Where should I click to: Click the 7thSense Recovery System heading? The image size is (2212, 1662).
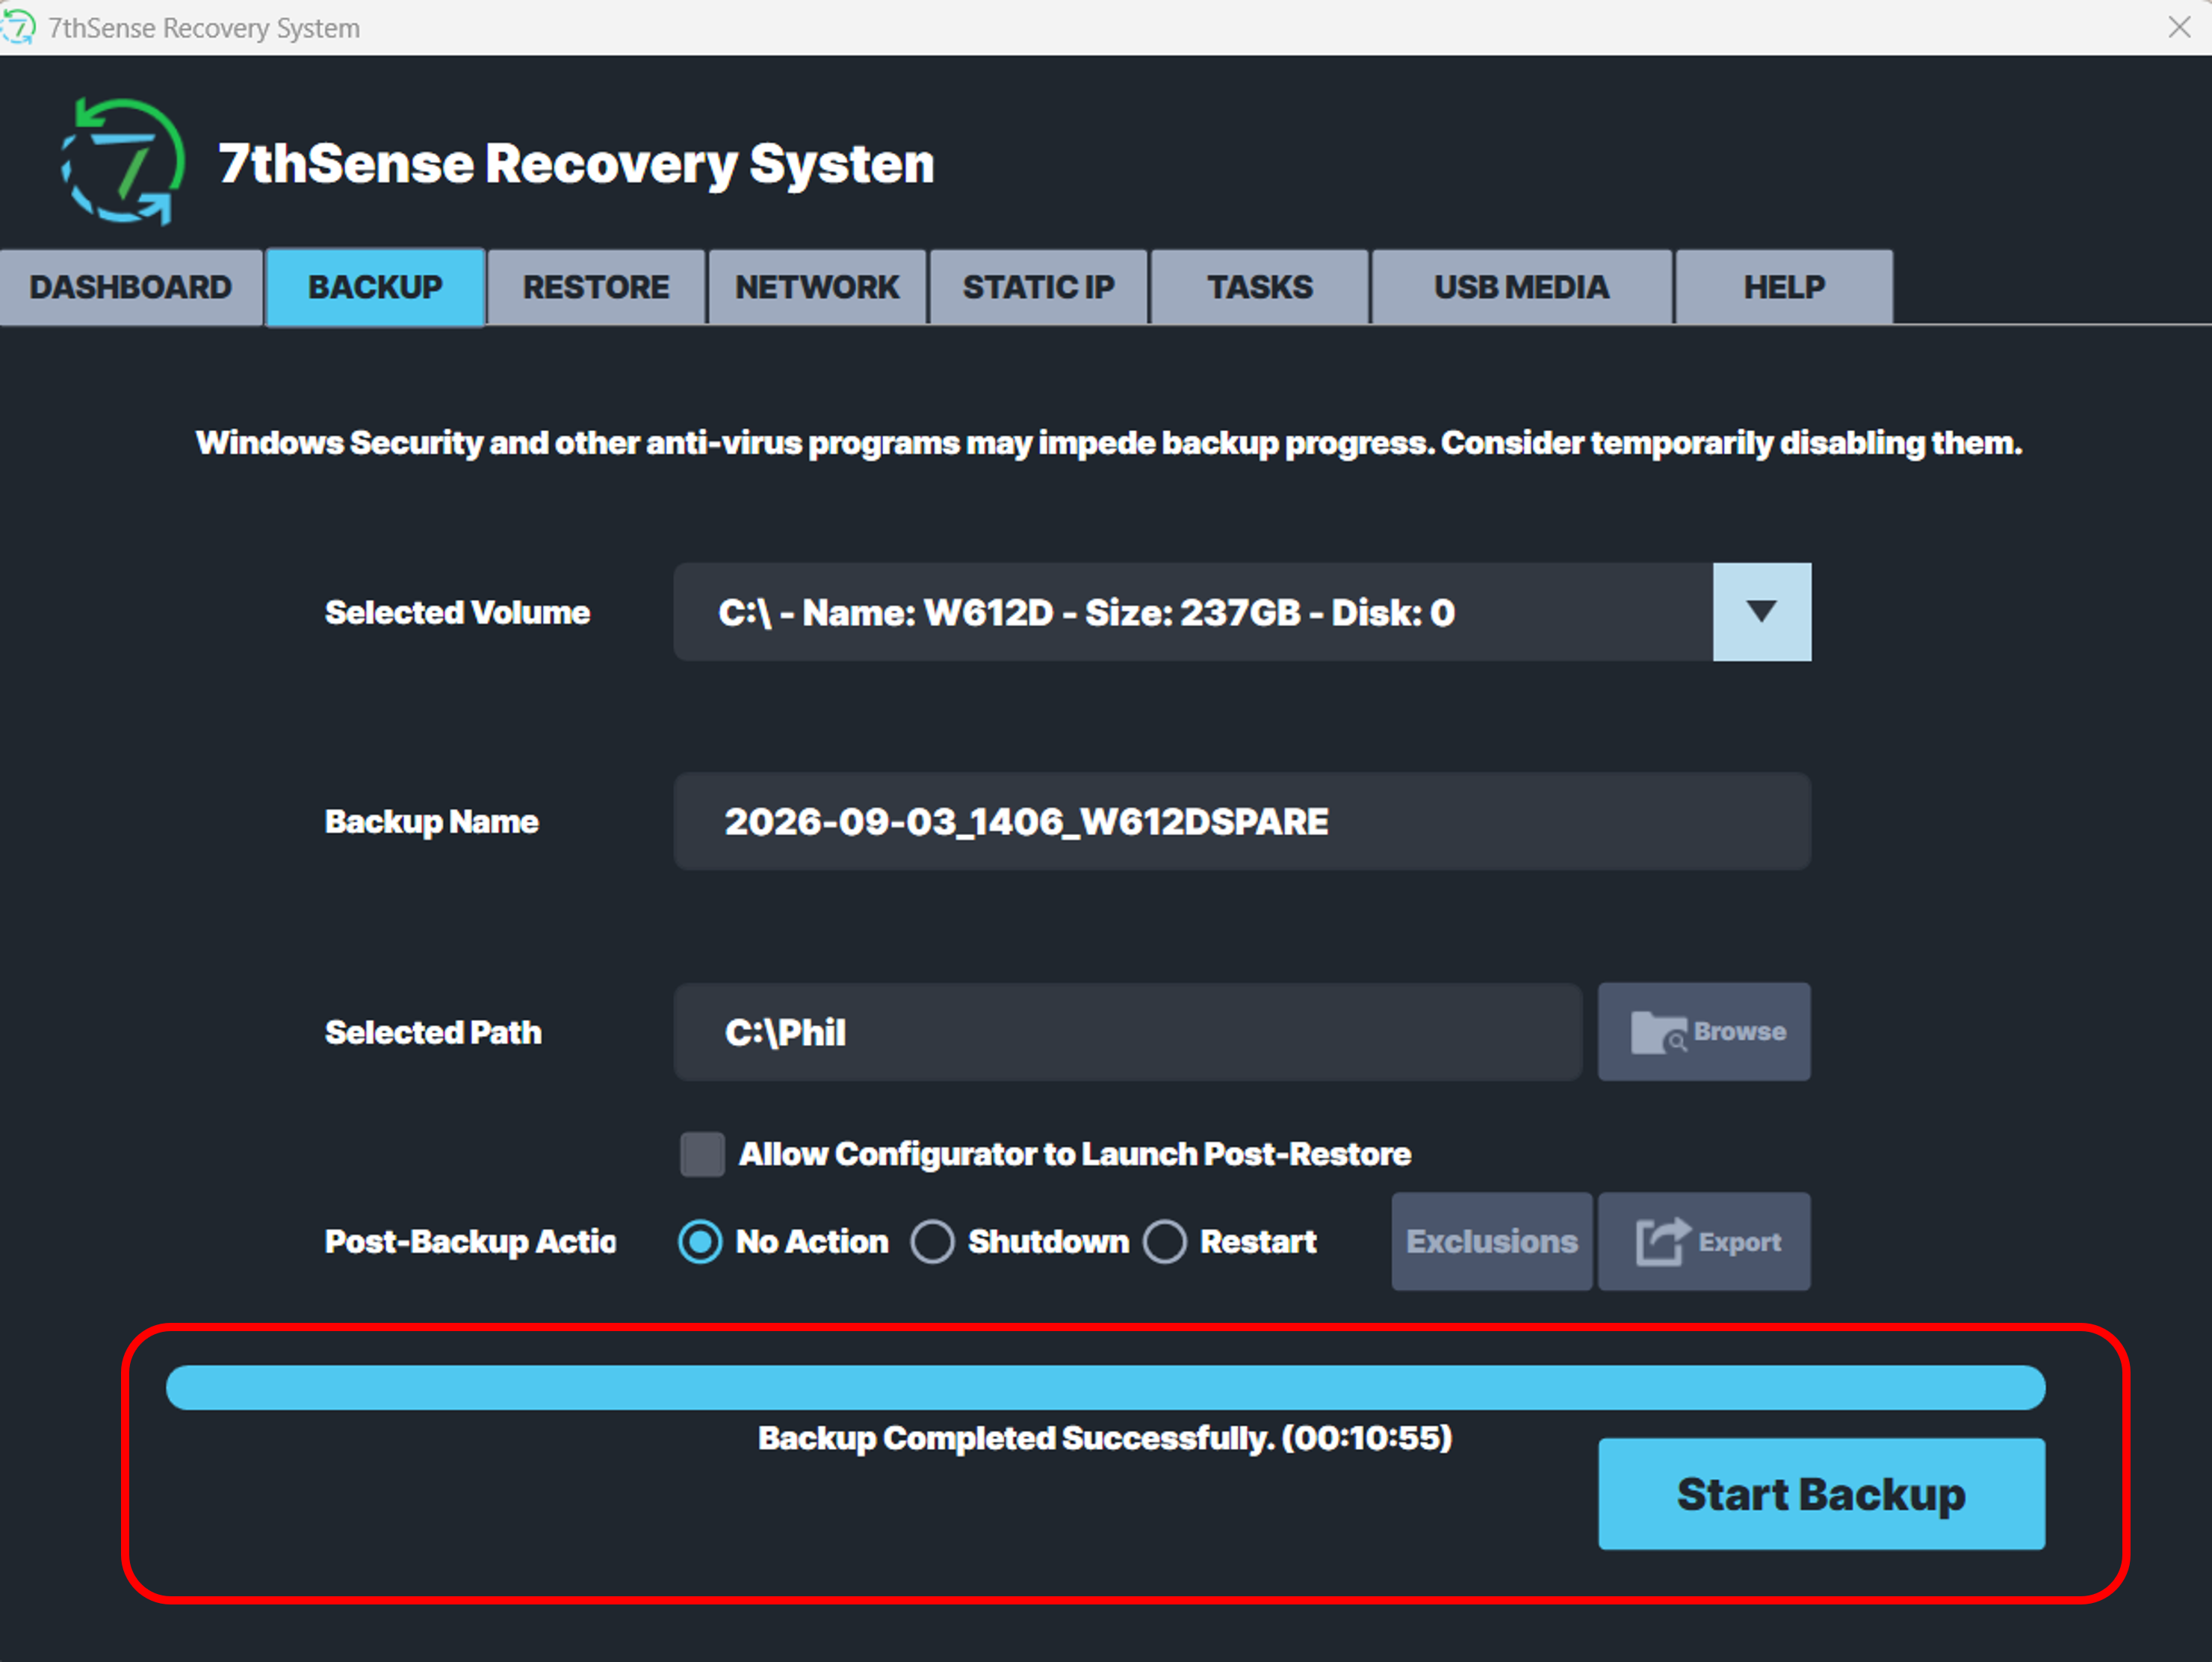[x=576, y=163]
